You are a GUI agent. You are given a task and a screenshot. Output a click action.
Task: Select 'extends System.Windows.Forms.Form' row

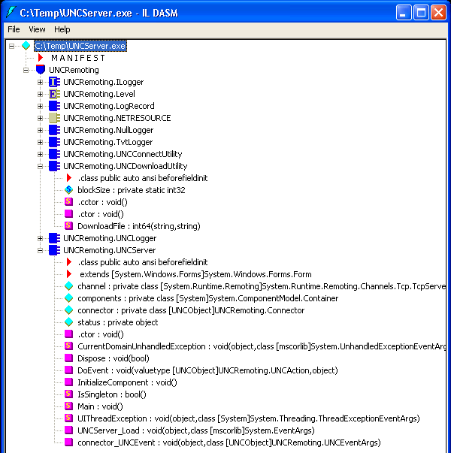pyautogui.click(x=195, y=274)
